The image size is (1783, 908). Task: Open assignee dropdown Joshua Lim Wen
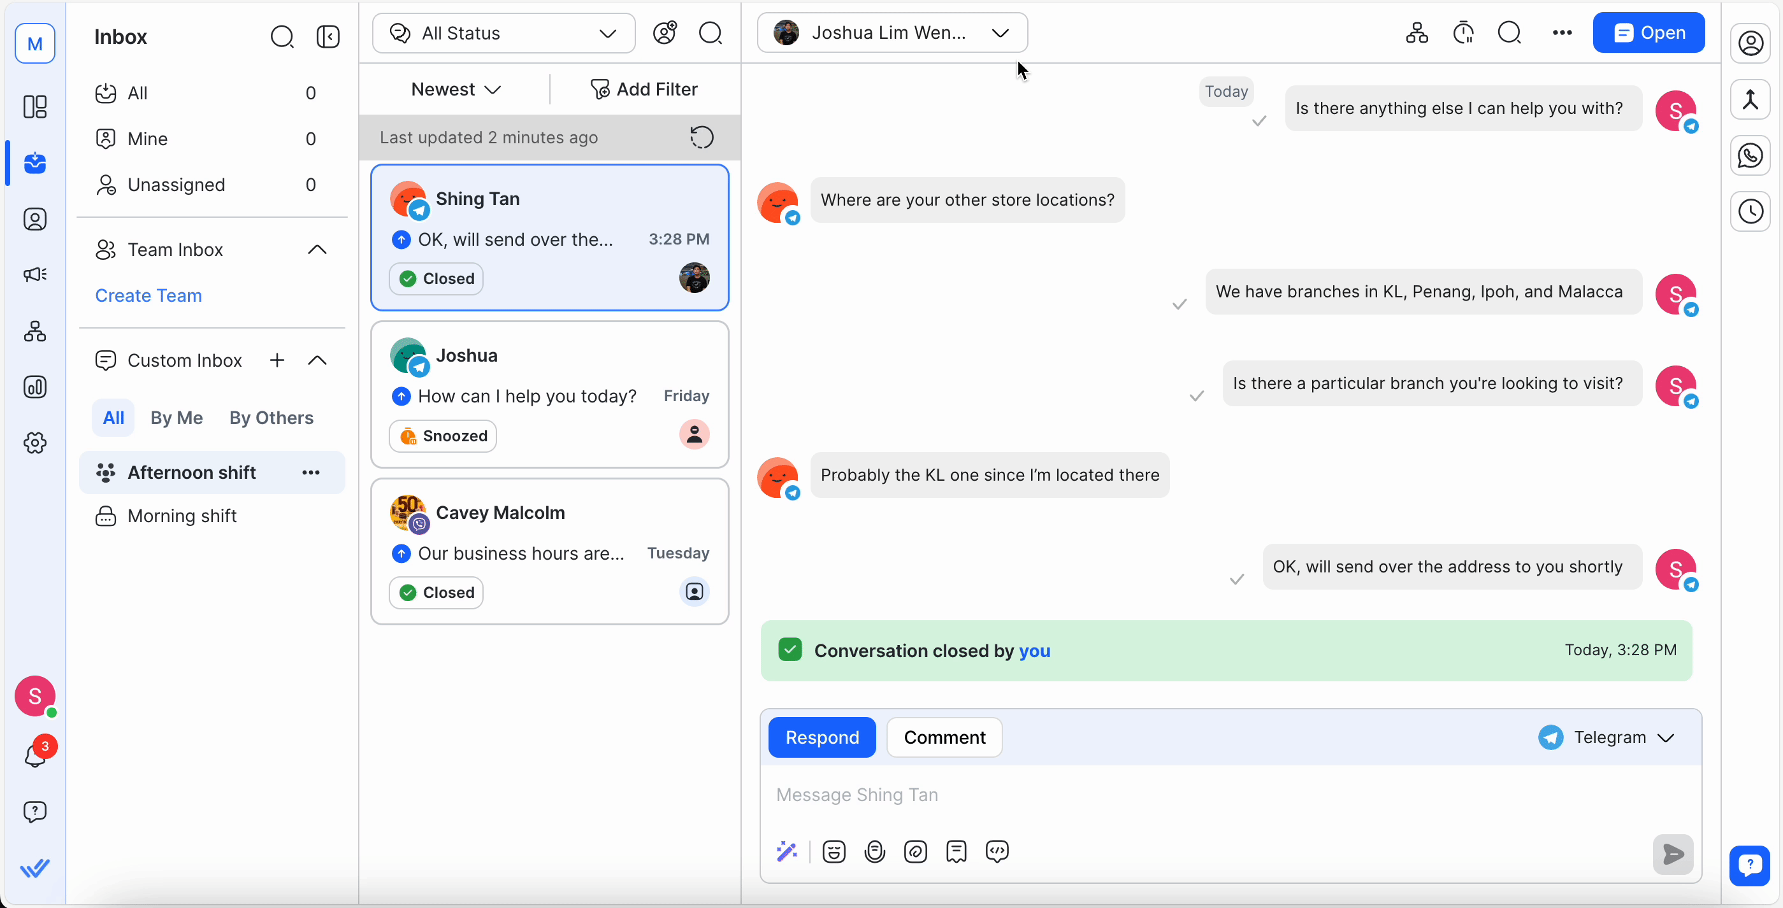[891, 32]
